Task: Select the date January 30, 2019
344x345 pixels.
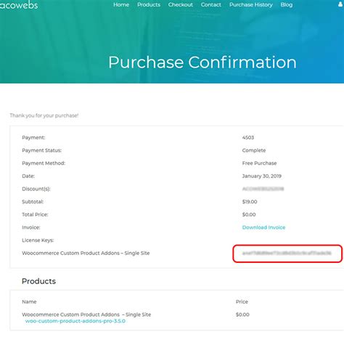Action: click(x=262, y=176)
